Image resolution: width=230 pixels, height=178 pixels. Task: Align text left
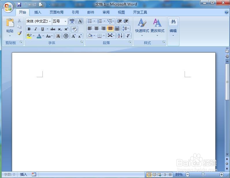point(90,29)
